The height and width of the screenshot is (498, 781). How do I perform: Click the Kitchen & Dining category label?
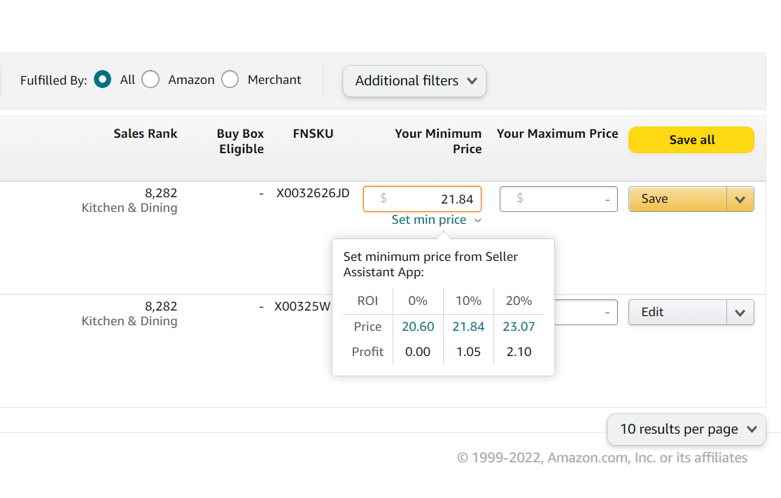pyautogui.click(x=129, y=207)
